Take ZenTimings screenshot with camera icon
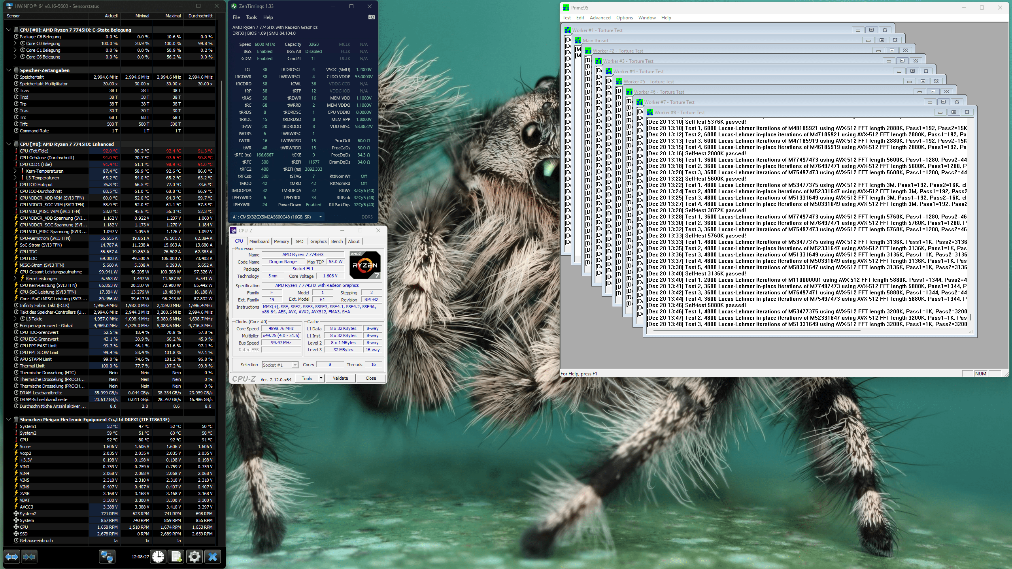1012x569 pixels. pos(371,17)
